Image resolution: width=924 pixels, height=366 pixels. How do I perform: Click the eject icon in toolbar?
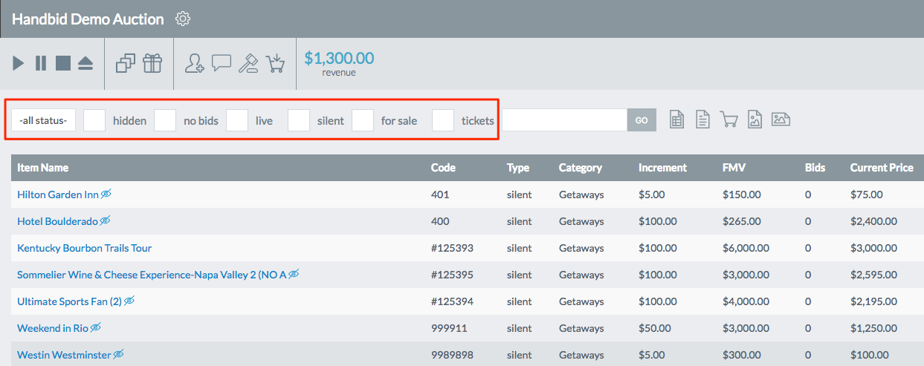[85, 63]
